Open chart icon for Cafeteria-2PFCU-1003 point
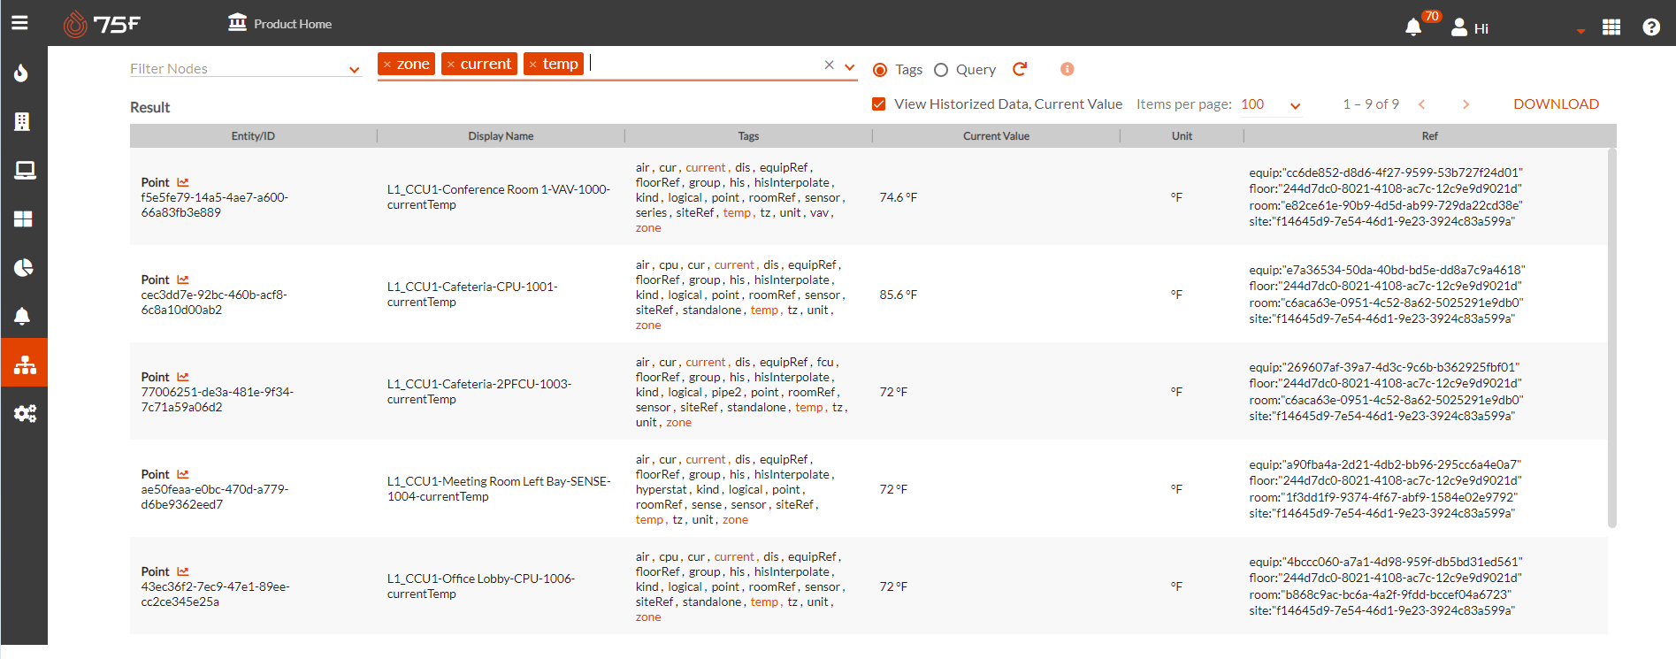The width and height of the screenshot is (1676, 659). tap(183, 377)
